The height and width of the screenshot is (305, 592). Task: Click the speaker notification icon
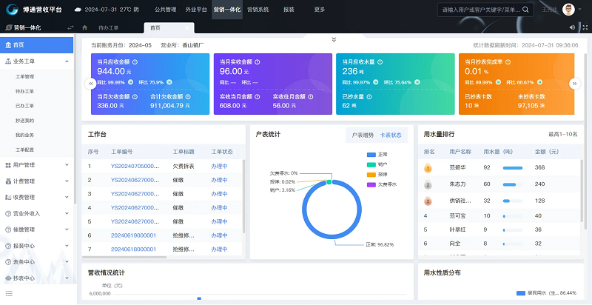click(x=572, y=27)
